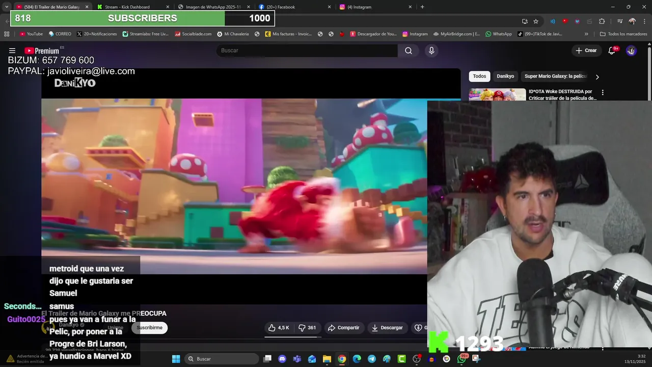Click the Compartir share button
The height and width of the screenshot is (367, 652).
tap(344, 328)
